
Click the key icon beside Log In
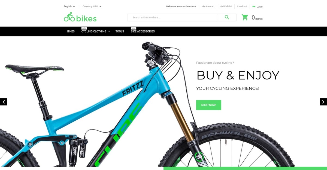pyautogui.click(x=254, y=7)
